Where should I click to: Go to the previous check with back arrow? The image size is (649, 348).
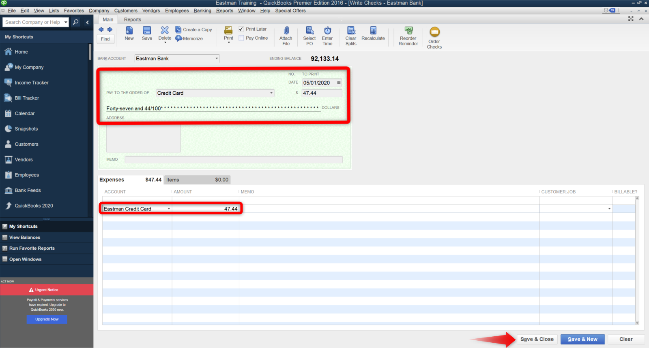pos(101,30)
